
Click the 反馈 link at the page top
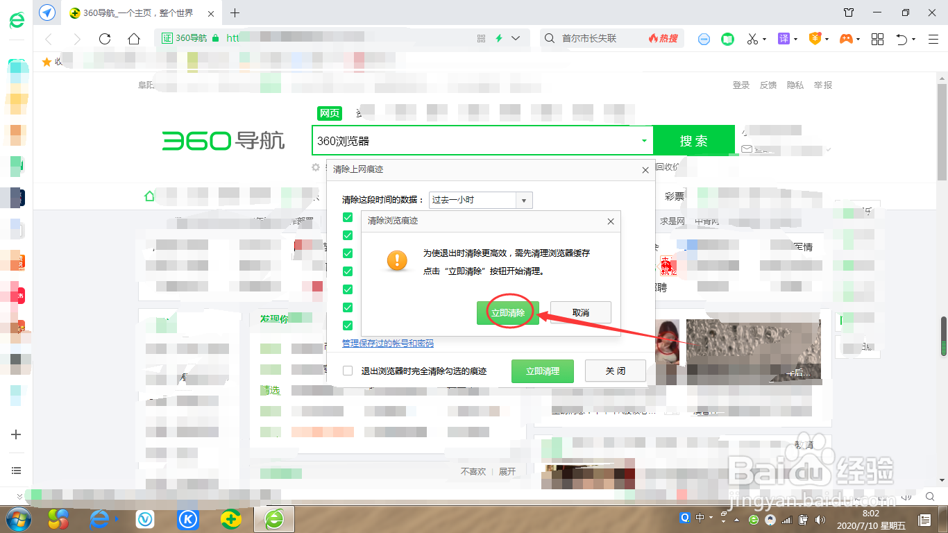coord(768,85)
